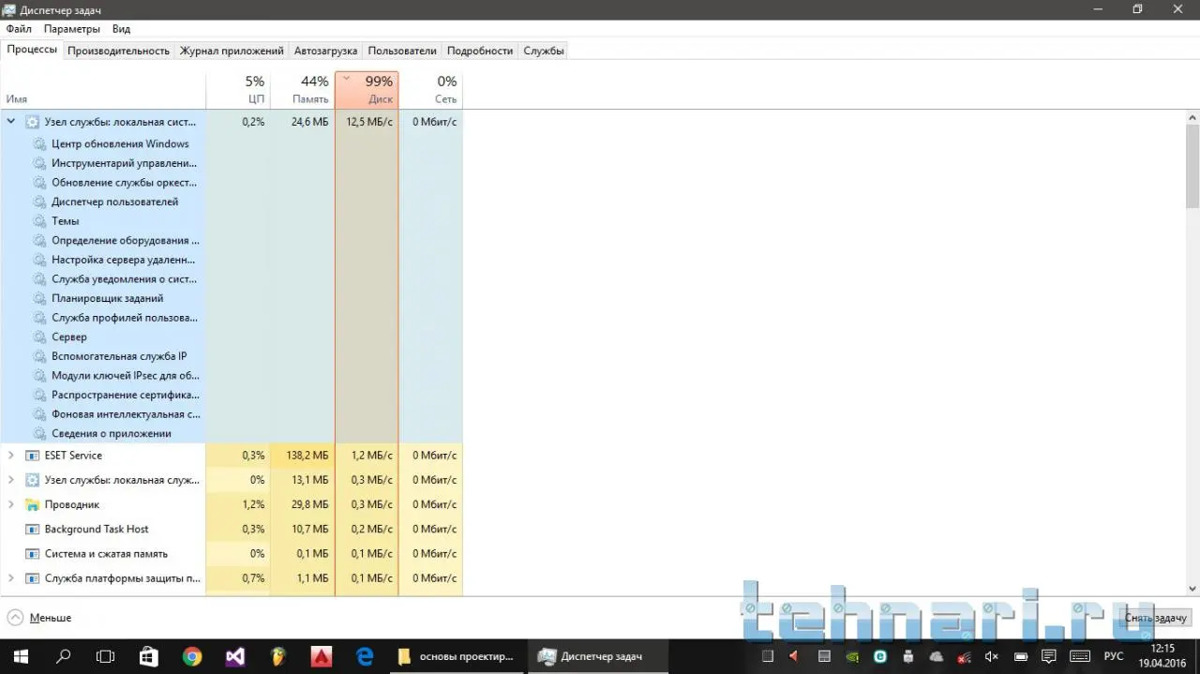Sort by Сеть column header
This screenshot has width=1200, height=674.
point(430,90)
